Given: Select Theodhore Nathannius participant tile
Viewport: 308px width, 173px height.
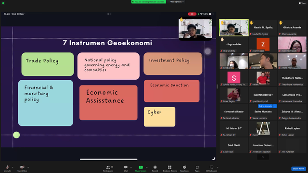Looking at the screenshot, I should [x=292, y=78].
